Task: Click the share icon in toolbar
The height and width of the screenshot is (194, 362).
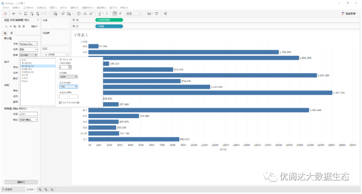Action: tap(165, 14)
